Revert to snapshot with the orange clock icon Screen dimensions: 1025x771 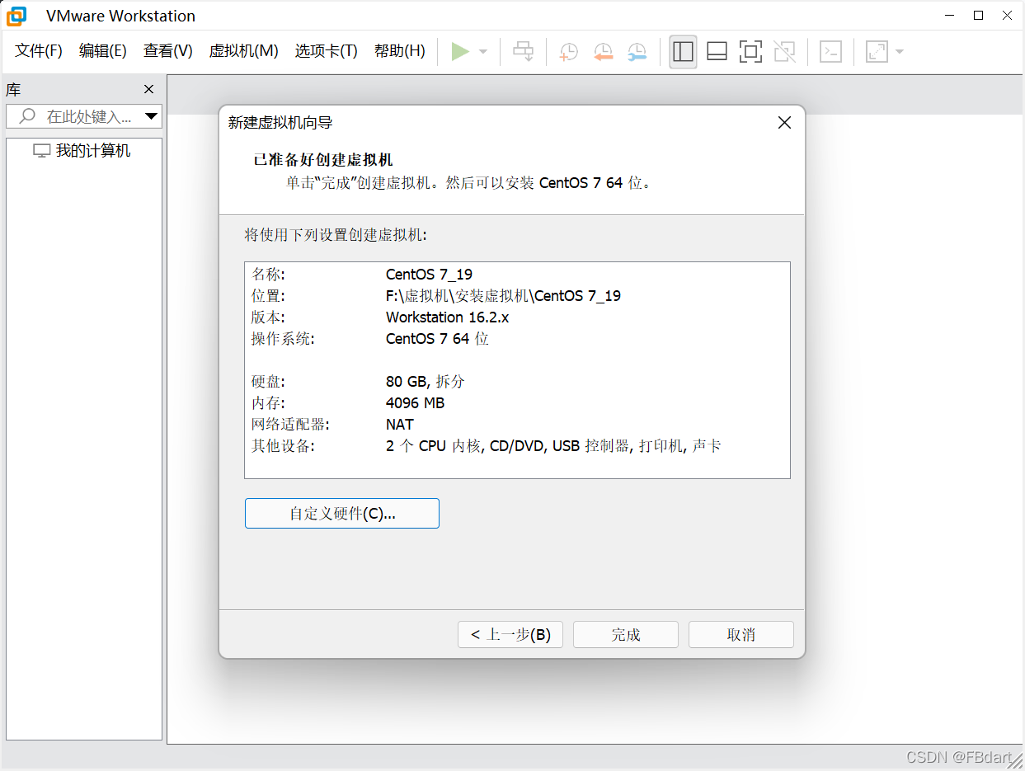click(603, 51)
